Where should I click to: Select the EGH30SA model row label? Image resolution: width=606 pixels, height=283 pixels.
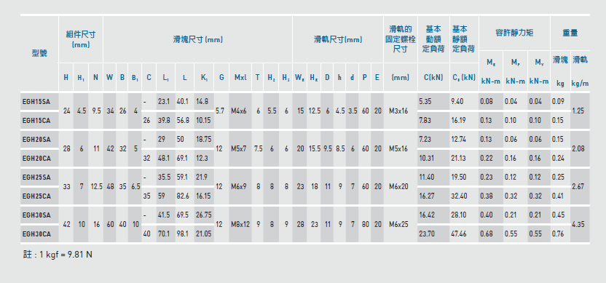tap(36, 215)
